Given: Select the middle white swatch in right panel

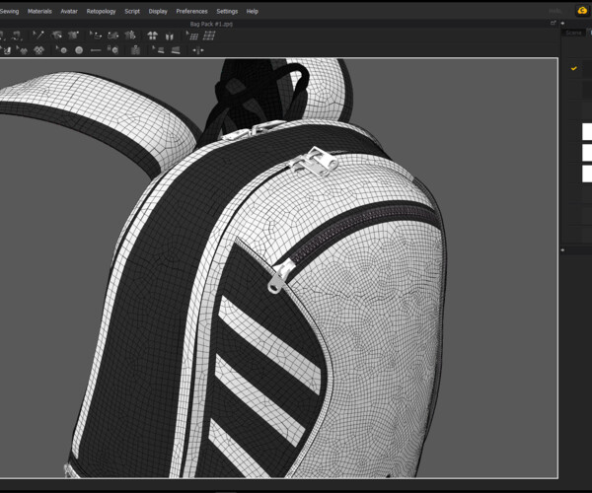Looking at the screenshot, I should coord(587,153).
